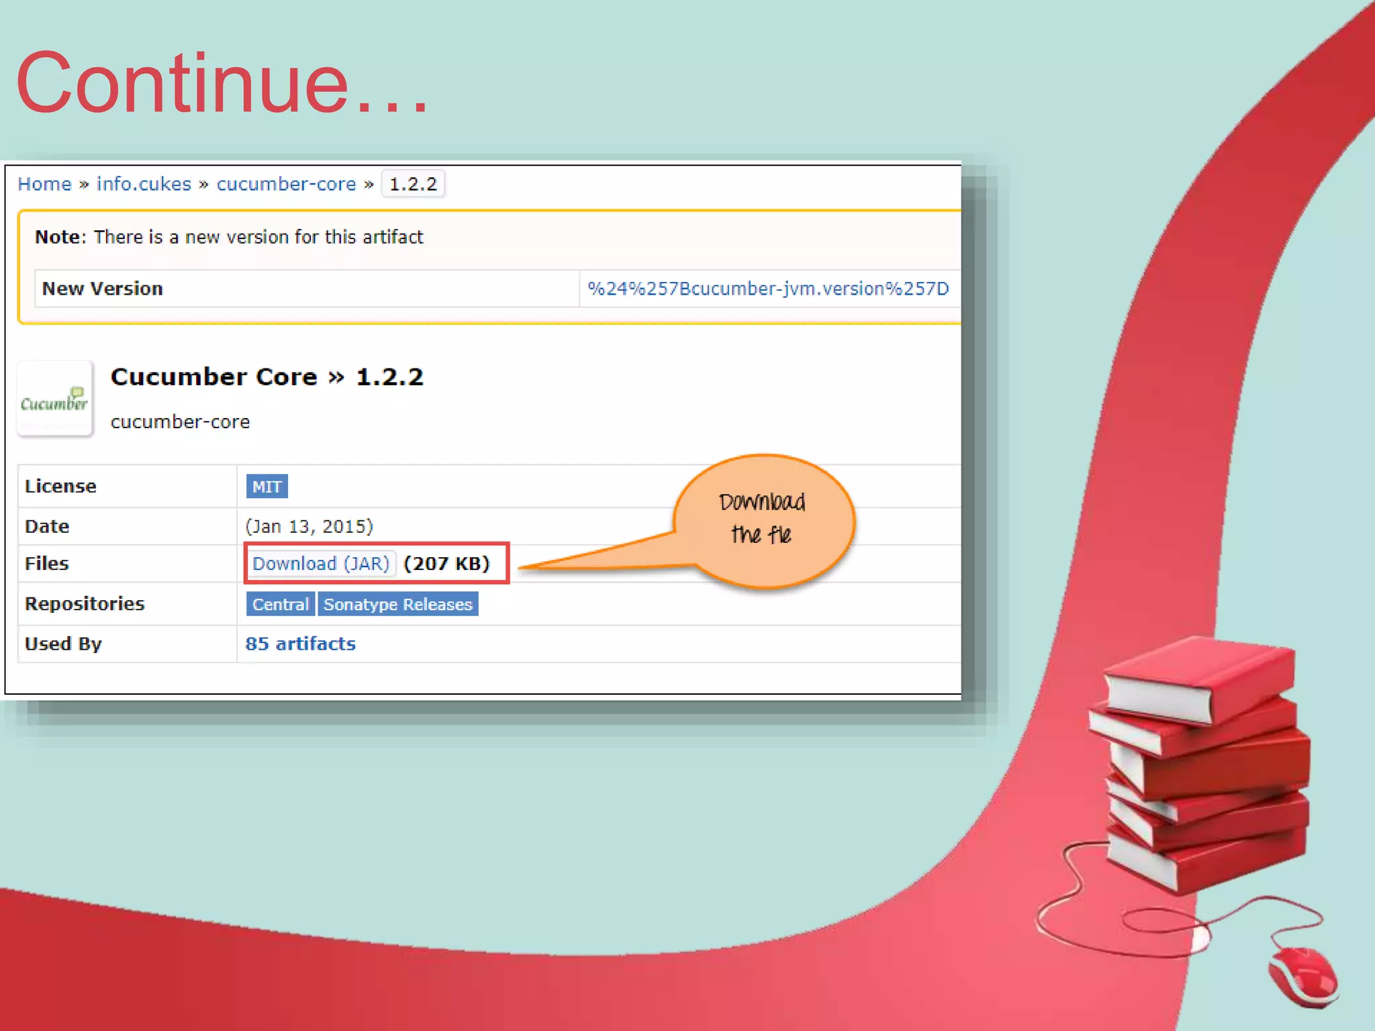Click the New Version label cell
Viewport: 1375px width, 1031px height.
(307, 289)
